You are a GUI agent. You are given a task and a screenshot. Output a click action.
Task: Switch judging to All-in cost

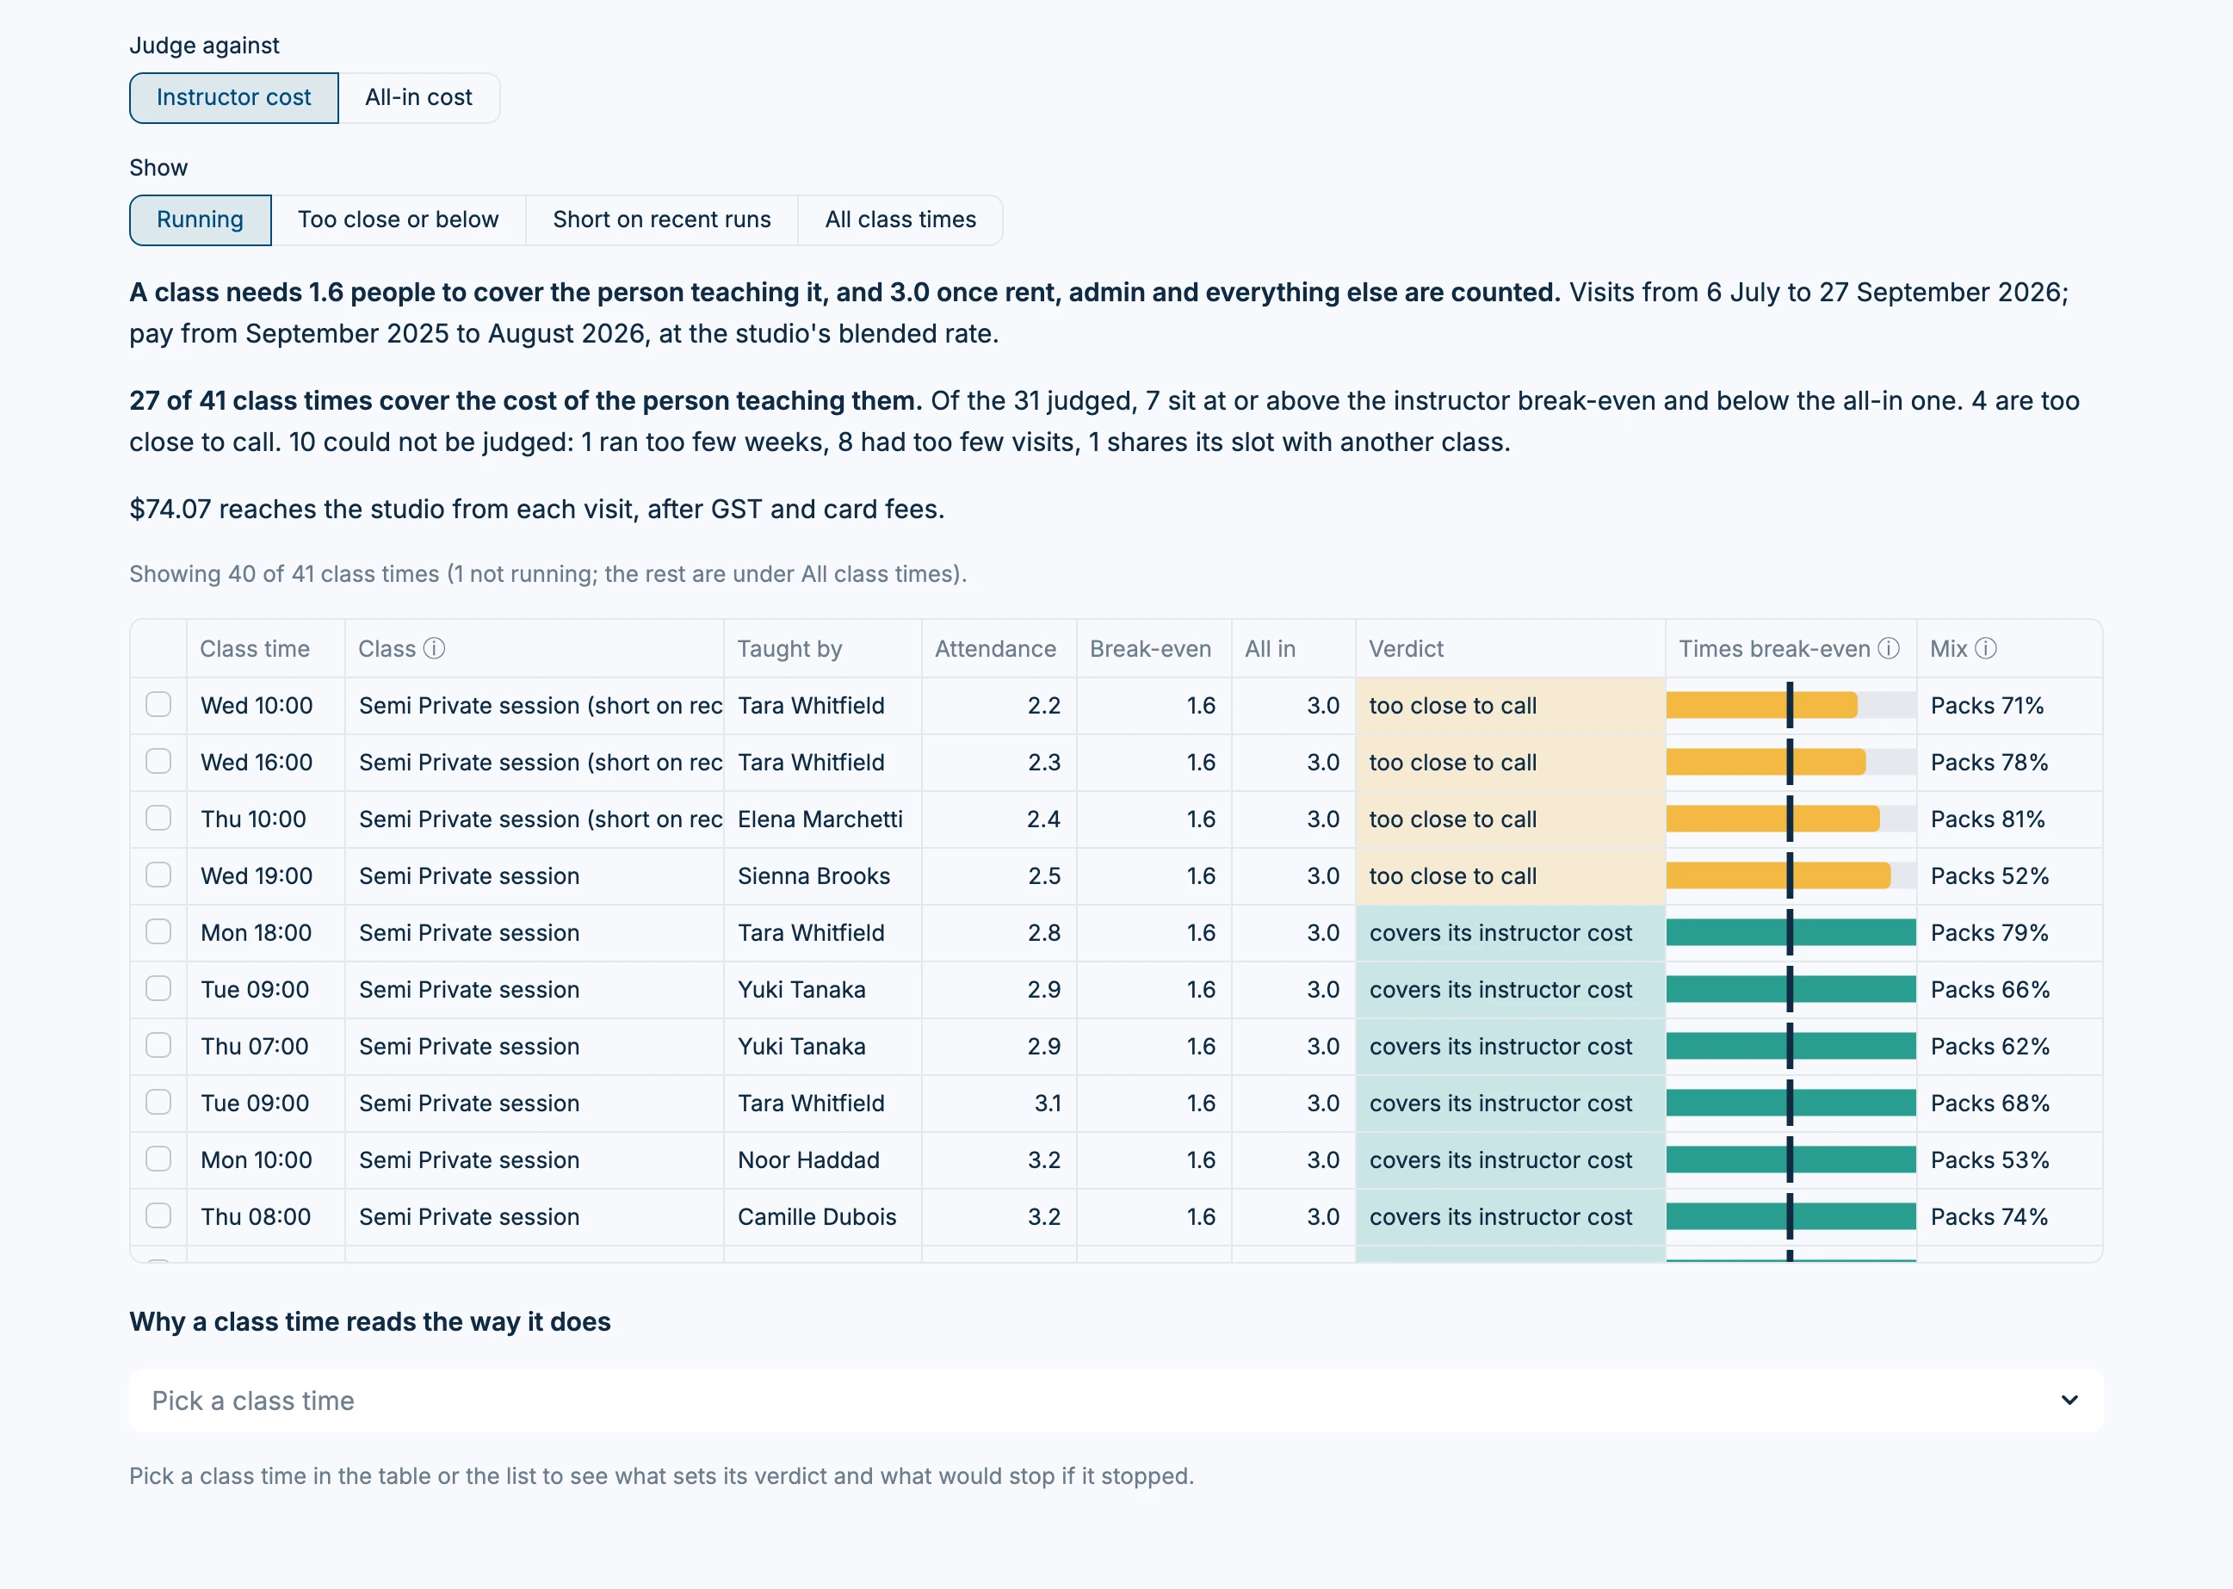[419, 98]
